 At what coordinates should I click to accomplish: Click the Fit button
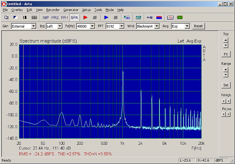pyautogui.click(x=226, y=54)
